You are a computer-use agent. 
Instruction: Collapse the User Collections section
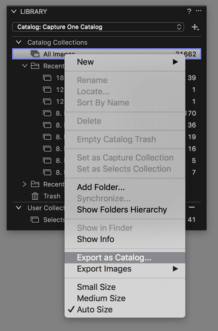click(x=18, y=207)
